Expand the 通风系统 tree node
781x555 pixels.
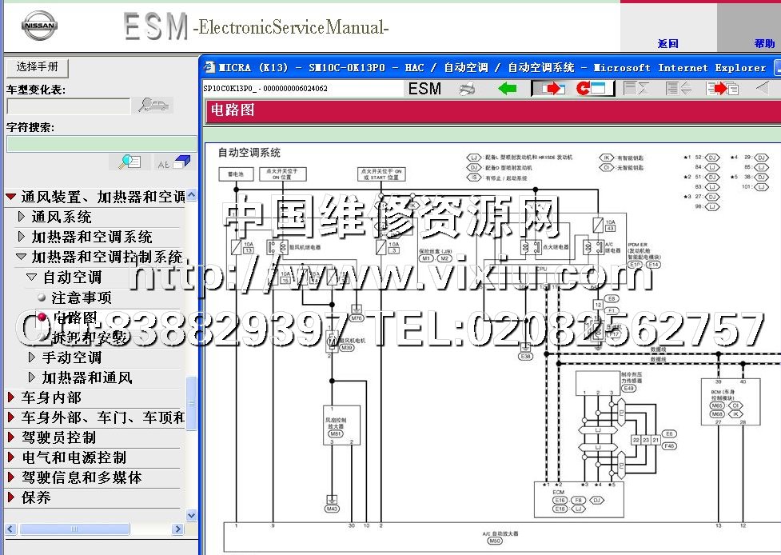tap(21, 217)
